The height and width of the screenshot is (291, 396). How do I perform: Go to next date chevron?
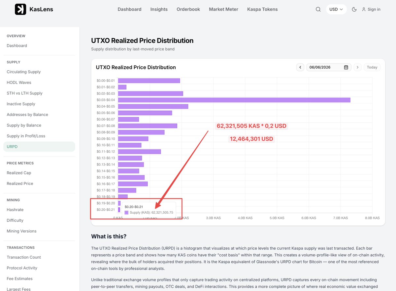(x=357, y=67)
